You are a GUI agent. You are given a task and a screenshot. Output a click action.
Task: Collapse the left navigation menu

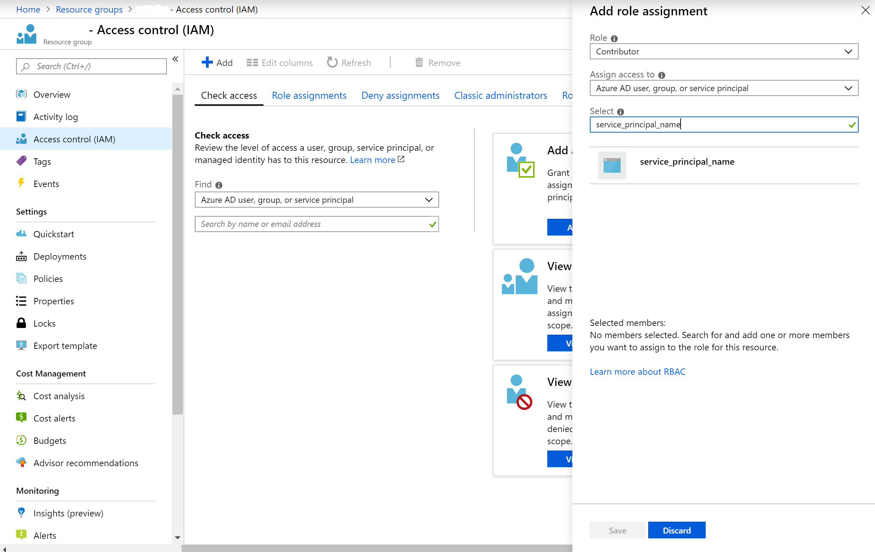(175, 59)
